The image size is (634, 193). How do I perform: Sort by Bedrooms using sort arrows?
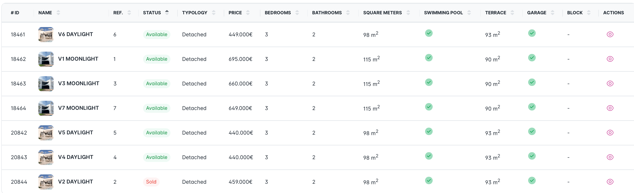pos(297,13)
